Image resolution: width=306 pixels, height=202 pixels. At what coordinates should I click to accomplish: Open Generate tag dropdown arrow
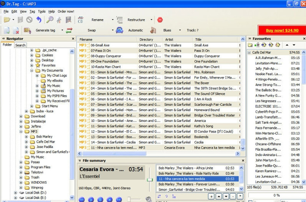(62, 30)
